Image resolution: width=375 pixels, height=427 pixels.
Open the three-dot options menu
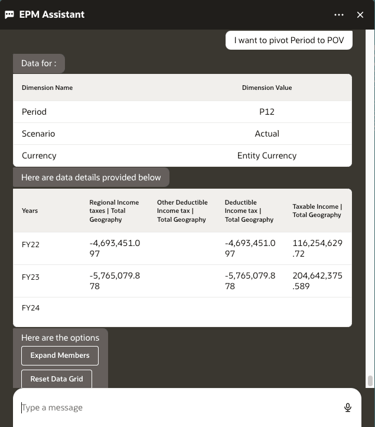(339, 15)
